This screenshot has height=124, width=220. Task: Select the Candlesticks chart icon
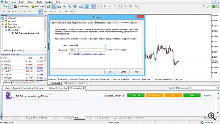click(x=54, y=6)
